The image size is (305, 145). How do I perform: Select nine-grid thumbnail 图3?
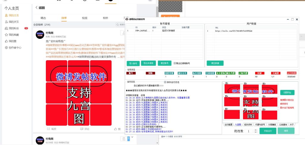pos(269,89)
